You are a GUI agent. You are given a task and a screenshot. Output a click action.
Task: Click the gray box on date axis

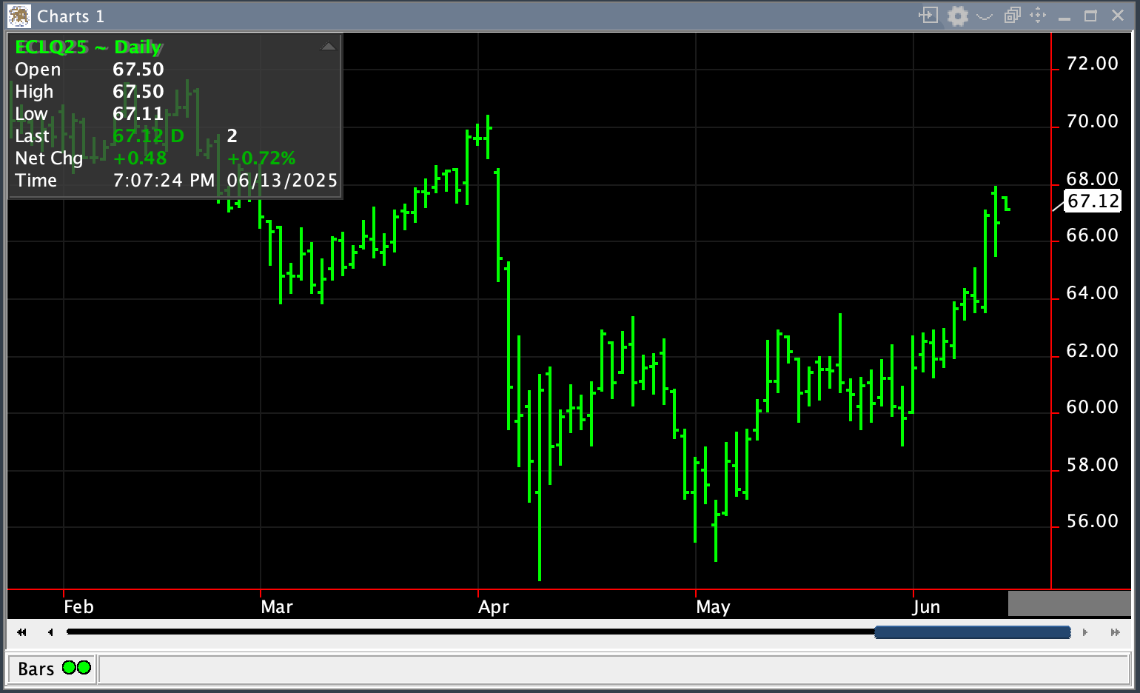pos(1070,603)
